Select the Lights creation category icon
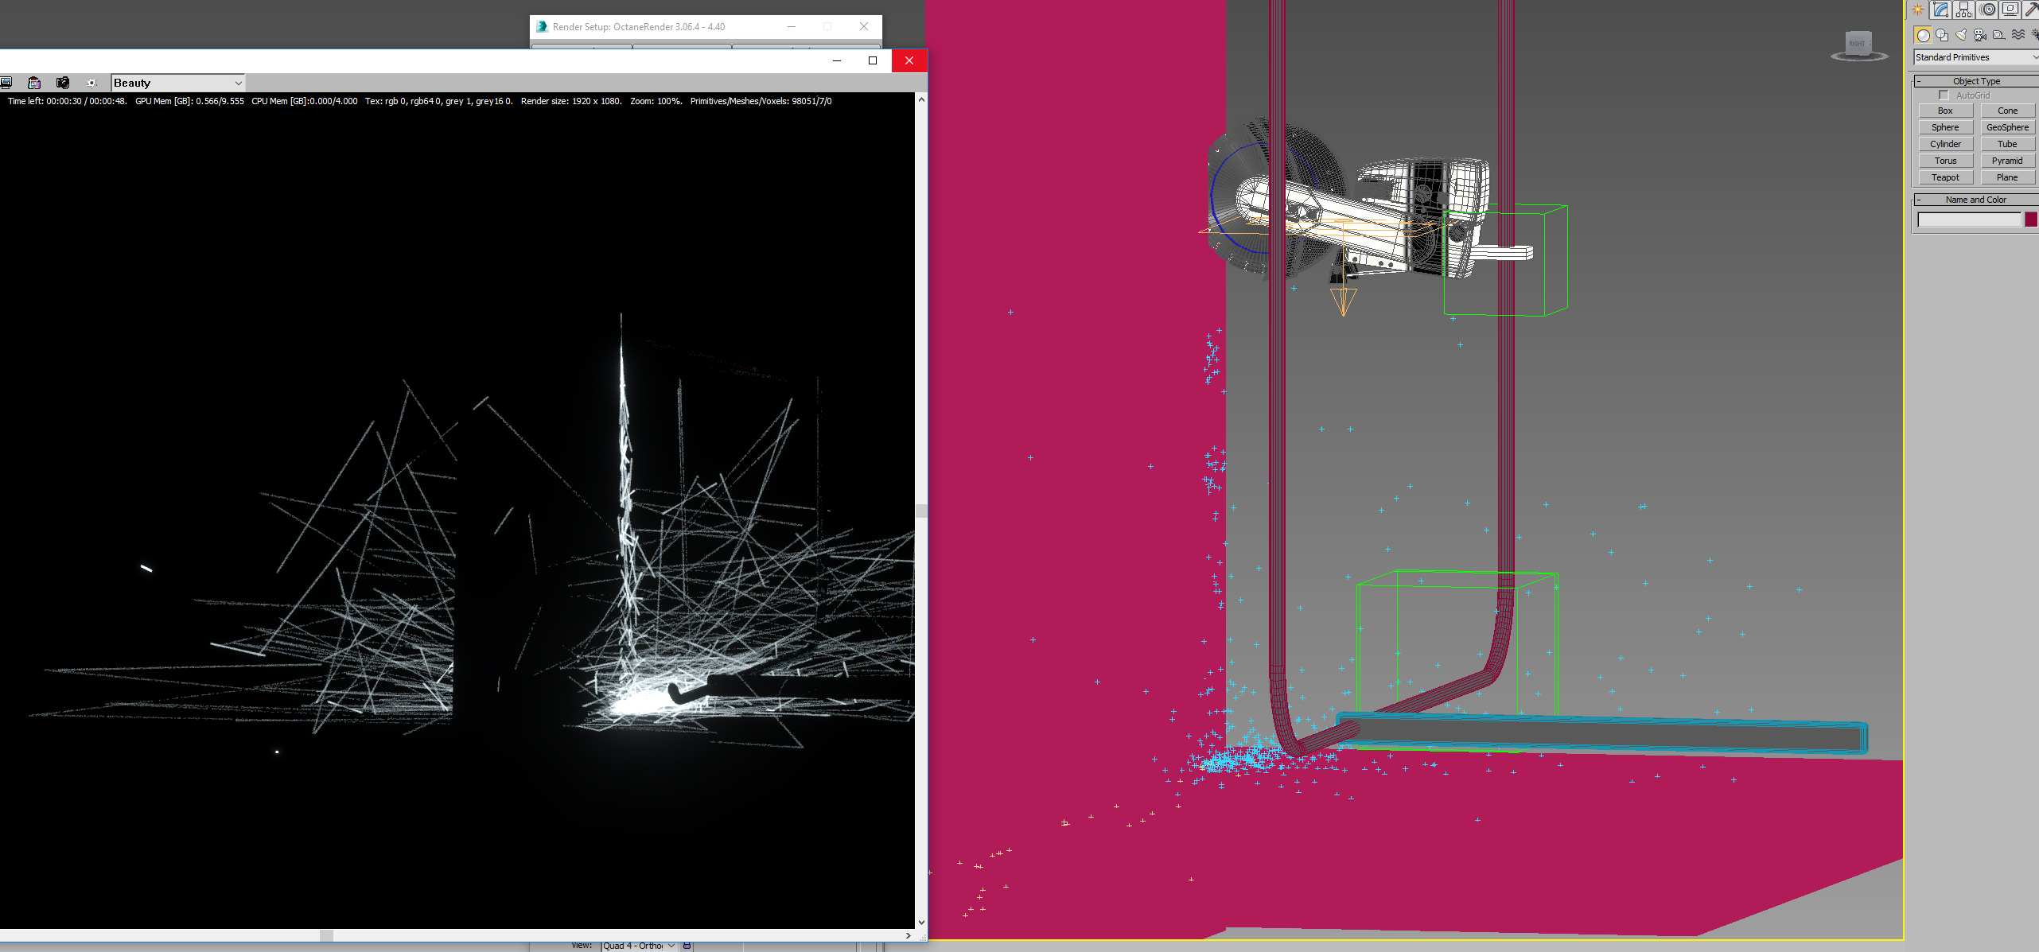This screenshot has height=952, width=2039. tap(1961, 35)
